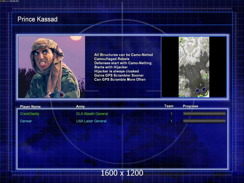Click the Progress column header
This screenshot has height=183, width=244.
tap(190, 106)
